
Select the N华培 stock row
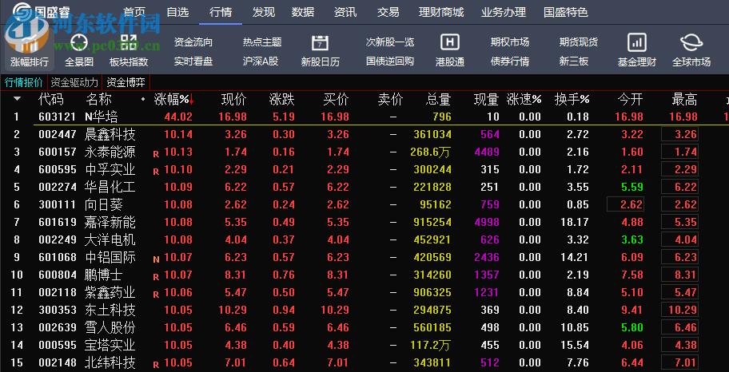[364, 117]
